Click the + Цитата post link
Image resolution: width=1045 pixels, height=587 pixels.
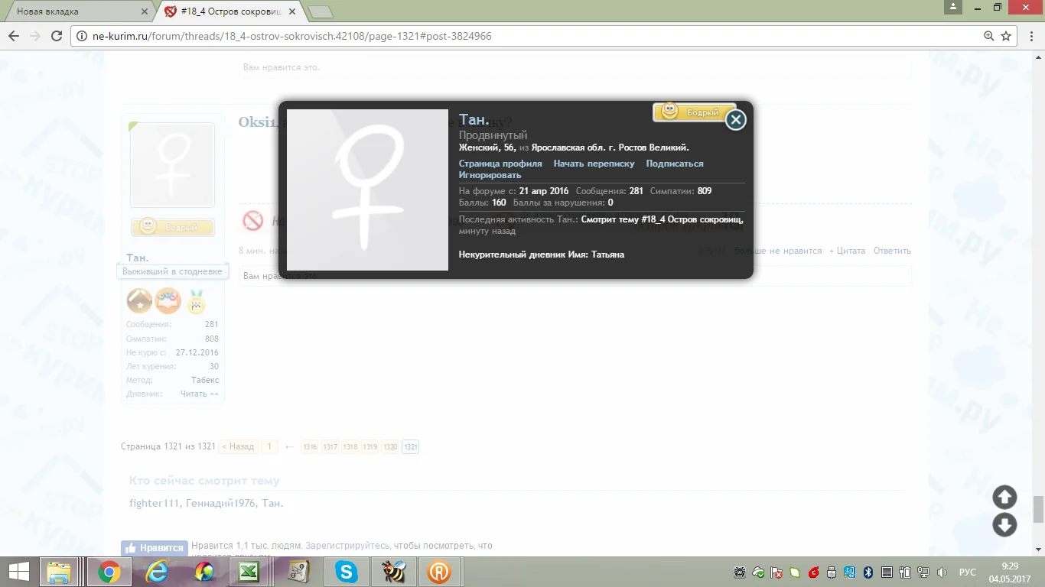coord(847,251)
